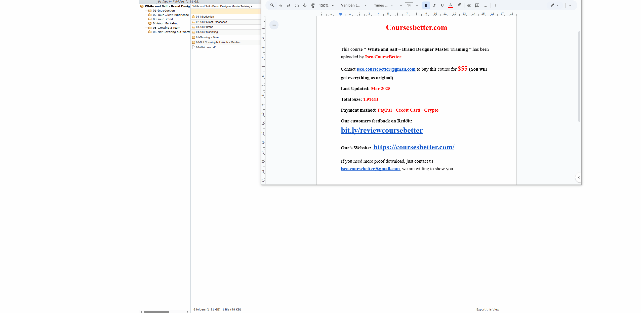Select 01-Introduction in the folder tree
The height and width of the screenshot is (313, 641).
(164, 11)
